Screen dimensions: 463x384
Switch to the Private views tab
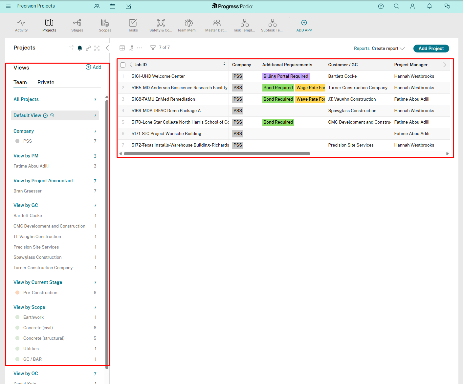click(x=46, y=82)
